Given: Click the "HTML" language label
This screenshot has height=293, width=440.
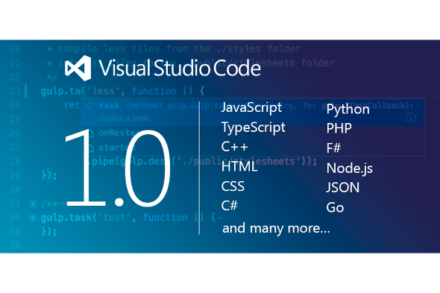Looking at the screenshot, I should point(239,167).
